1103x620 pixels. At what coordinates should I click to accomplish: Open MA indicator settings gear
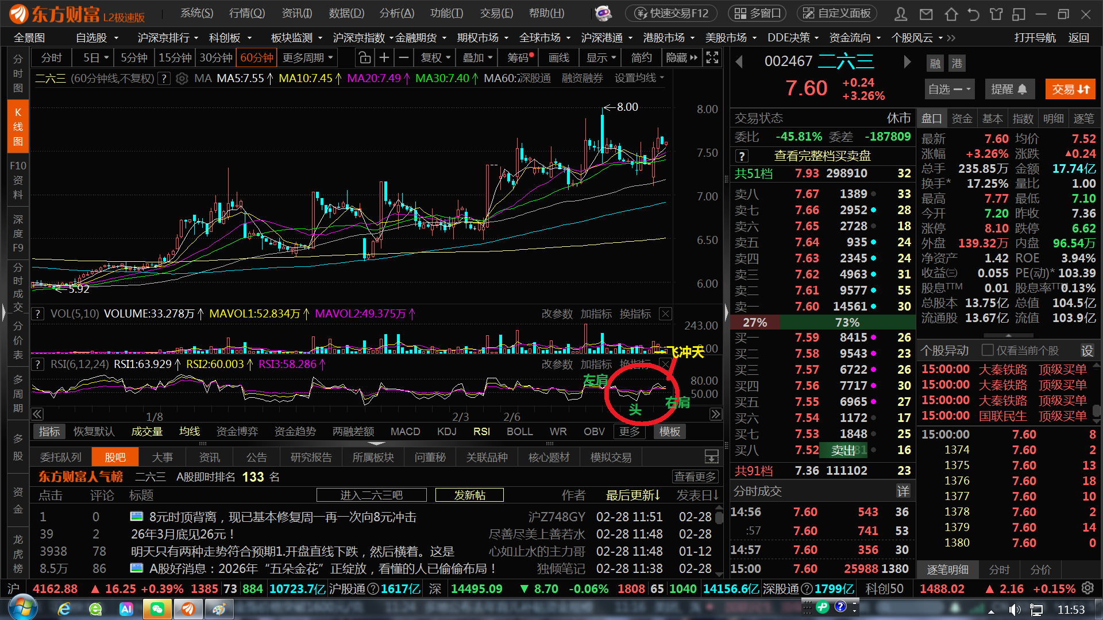coord(182,79)
